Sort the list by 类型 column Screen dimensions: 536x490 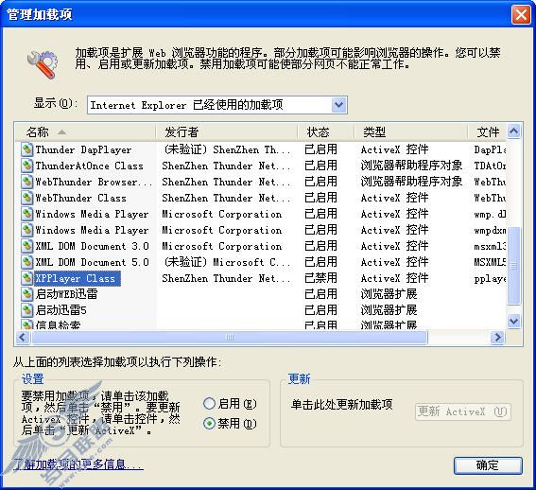point(410,132)
